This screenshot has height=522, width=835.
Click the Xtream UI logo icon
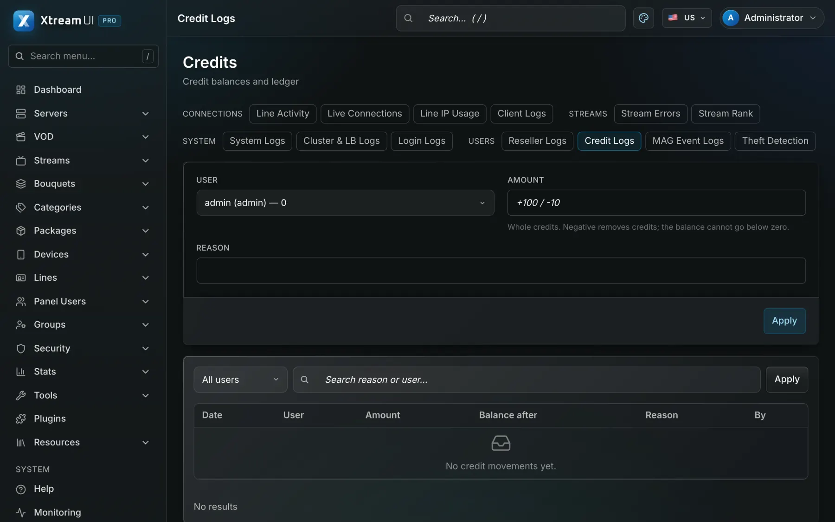[24, 20]
